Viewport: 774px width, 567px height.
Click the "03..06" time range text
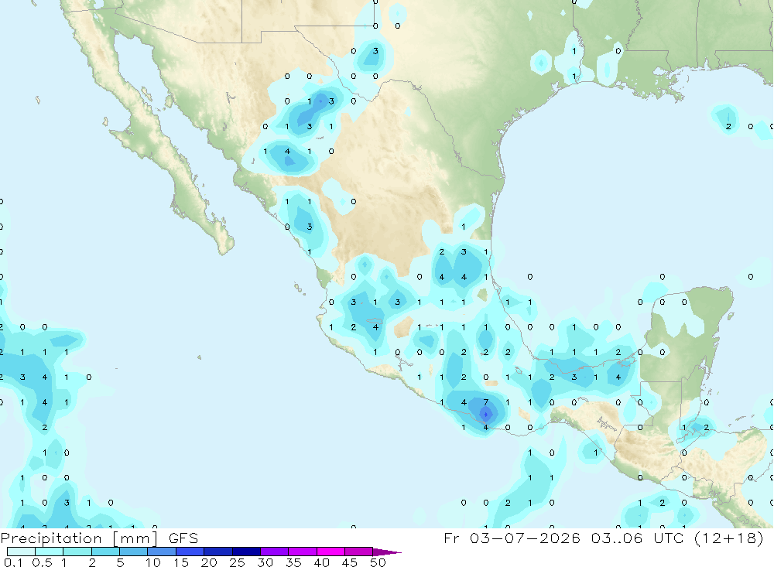point(617,538)
